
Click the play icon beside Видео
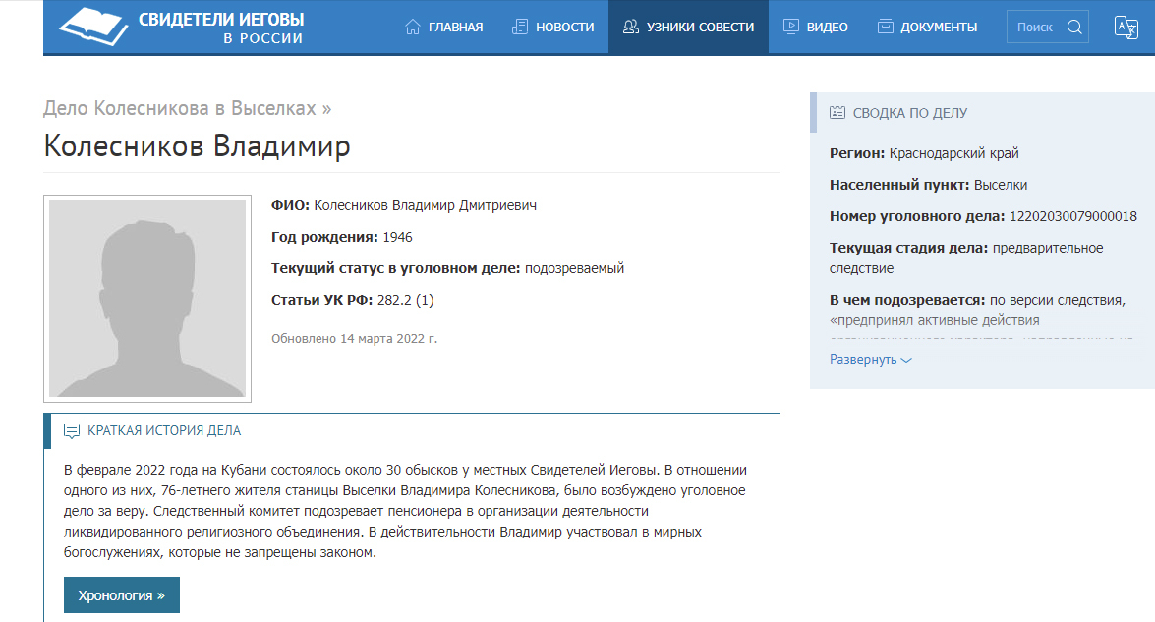tap(790, 27)
